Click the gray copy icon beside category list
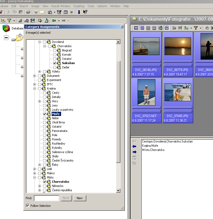This screenshot has height=219, width=213. coord(134,163)
